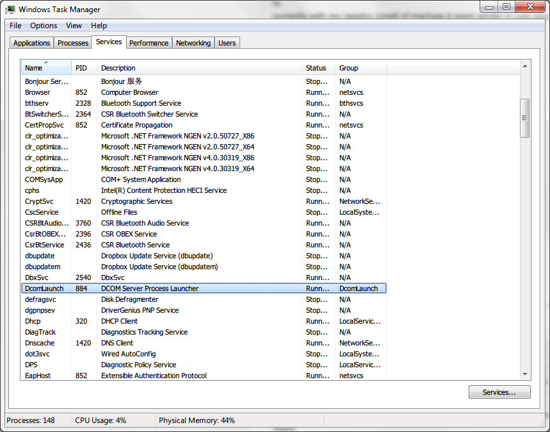Switch to the Processes tab
Screen dimensions: 550x432
pos(72,42)
